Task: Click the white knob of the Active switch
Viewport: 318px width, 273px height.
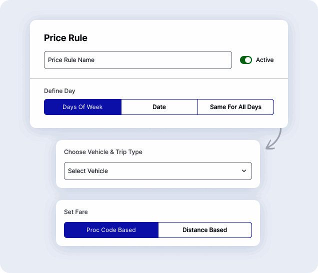Action: click(248, 60)
